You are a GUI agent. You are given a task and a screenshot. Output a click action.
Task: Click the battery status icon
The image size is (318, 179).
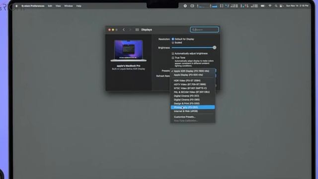coord(263,6)
